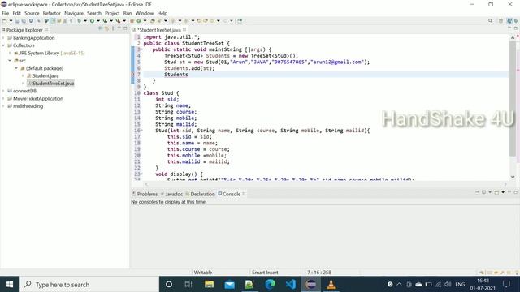Click the Debug bug icon in toolbar

[x=80, y=21]
